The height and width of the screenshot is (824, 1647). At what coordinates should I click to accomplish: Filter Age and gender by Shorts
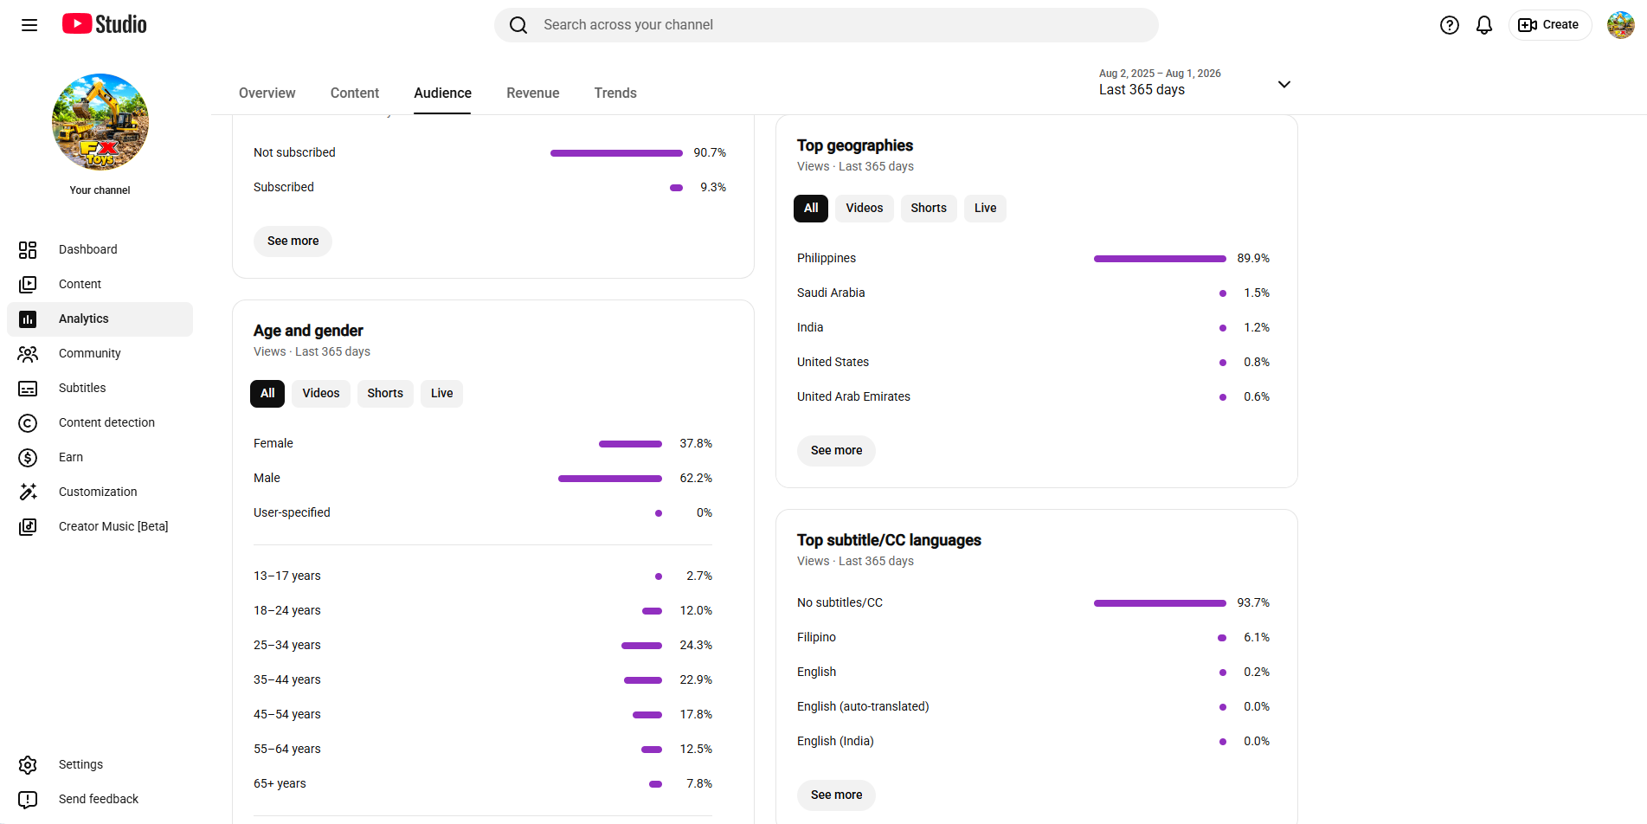[x=385, y=394]
